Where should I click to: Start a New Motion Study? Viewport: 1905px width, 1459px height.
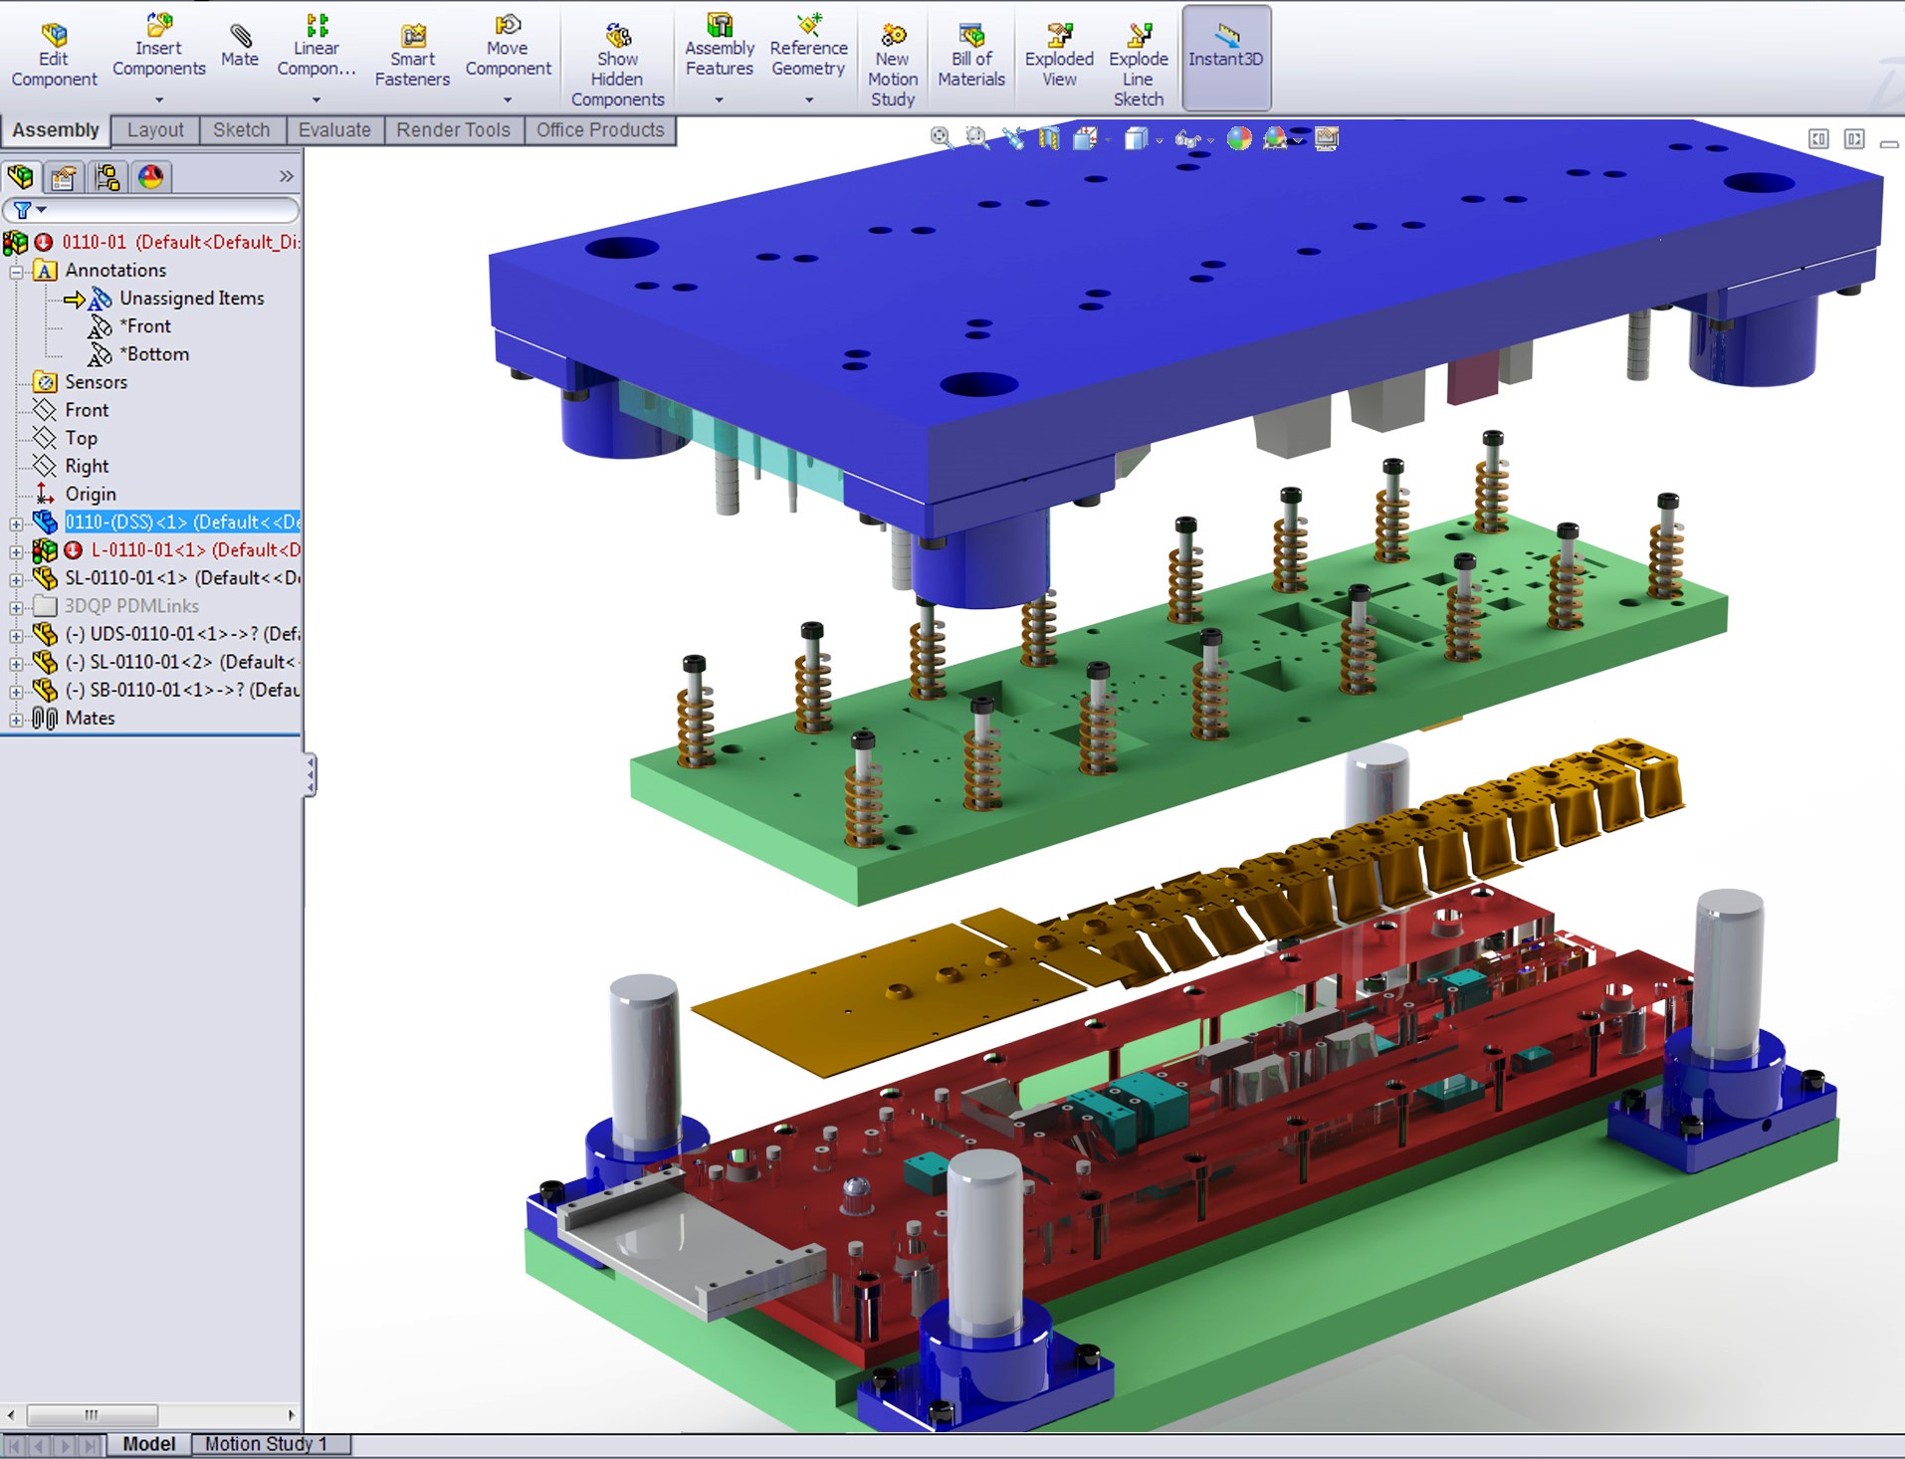point(893,66)
